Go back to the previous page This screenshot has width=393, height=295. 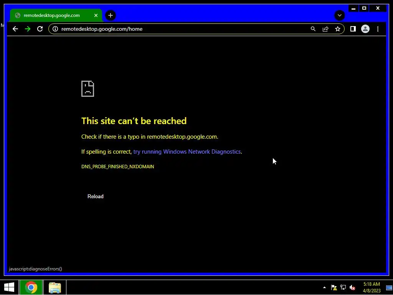pos(15,29)
